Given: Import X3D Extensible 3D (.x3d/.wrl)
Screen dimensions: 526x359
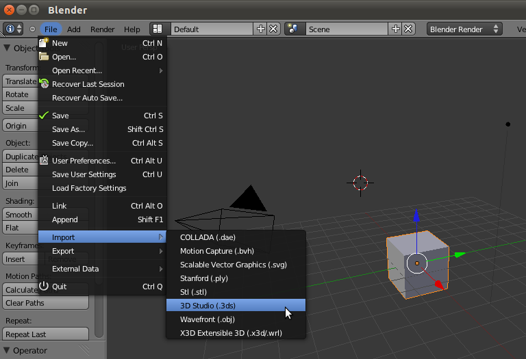Looking at the screenshot, I should [x=236, y=333].
